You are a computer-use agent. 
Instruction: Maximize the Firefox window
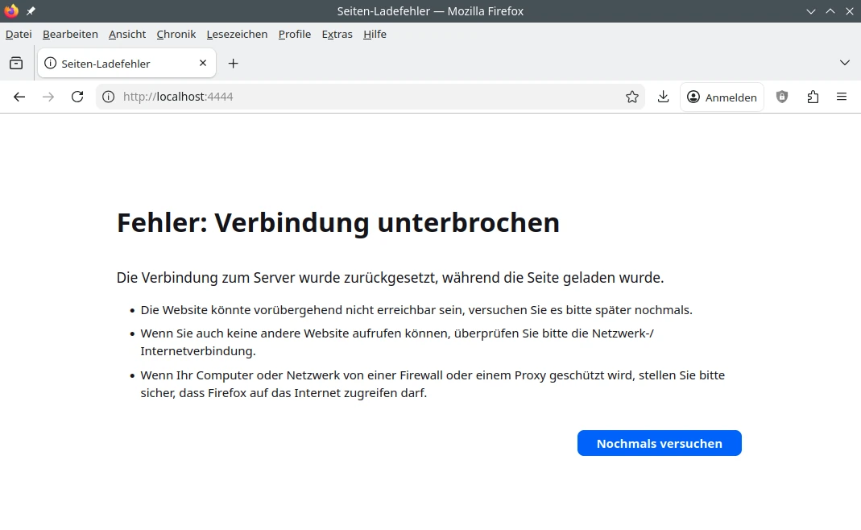(830, 11)
